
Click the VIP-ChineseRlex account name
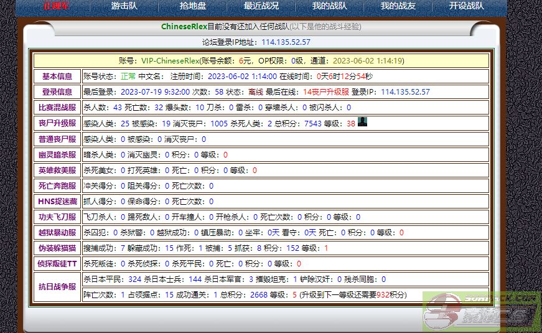point(169,61)
